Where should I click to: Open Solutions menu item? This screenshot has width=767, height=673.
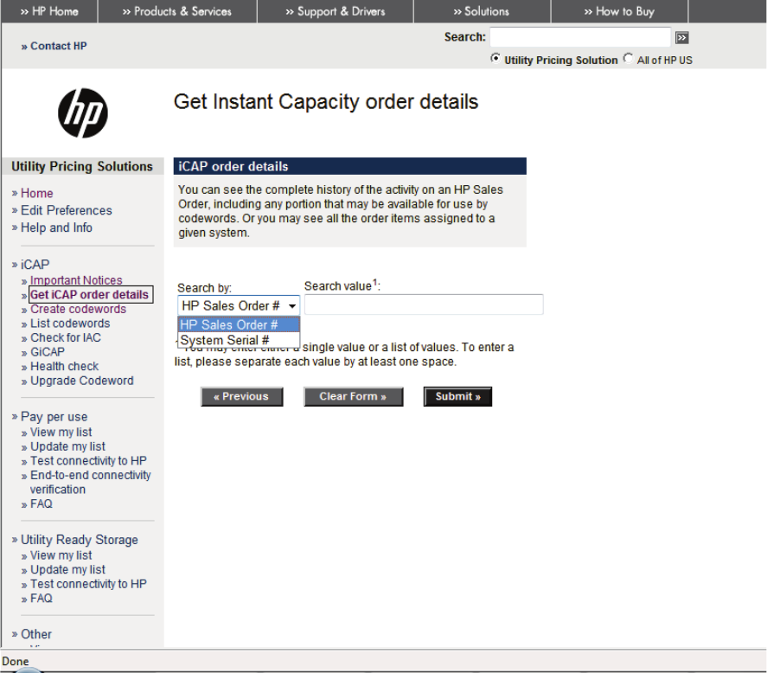tap(482, 11)
